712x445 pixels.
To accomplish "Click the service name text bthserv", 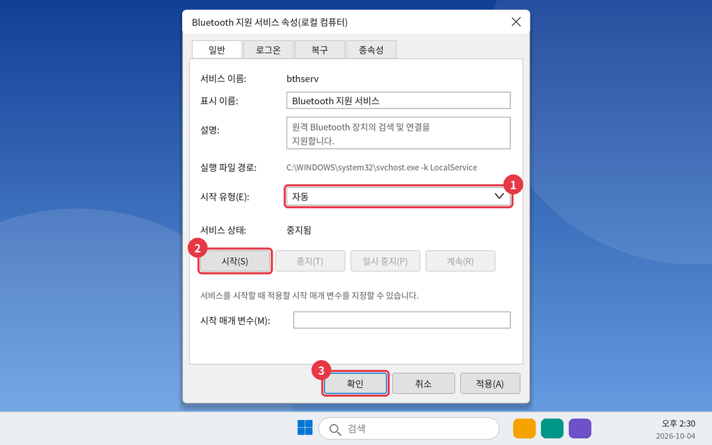I will click(302, 79).
